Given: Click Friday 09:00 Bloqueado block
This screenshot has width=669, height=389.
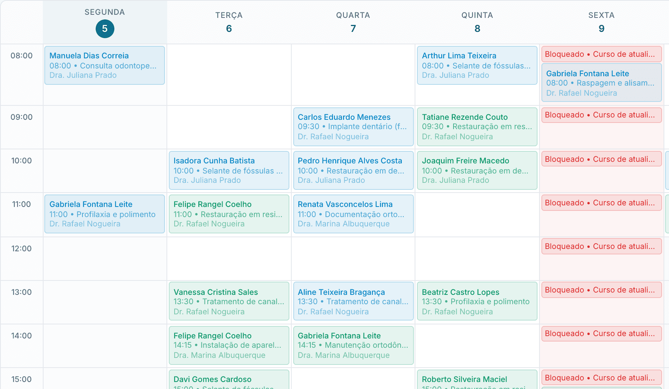Looking at the screenshot, I should (601, 115).
